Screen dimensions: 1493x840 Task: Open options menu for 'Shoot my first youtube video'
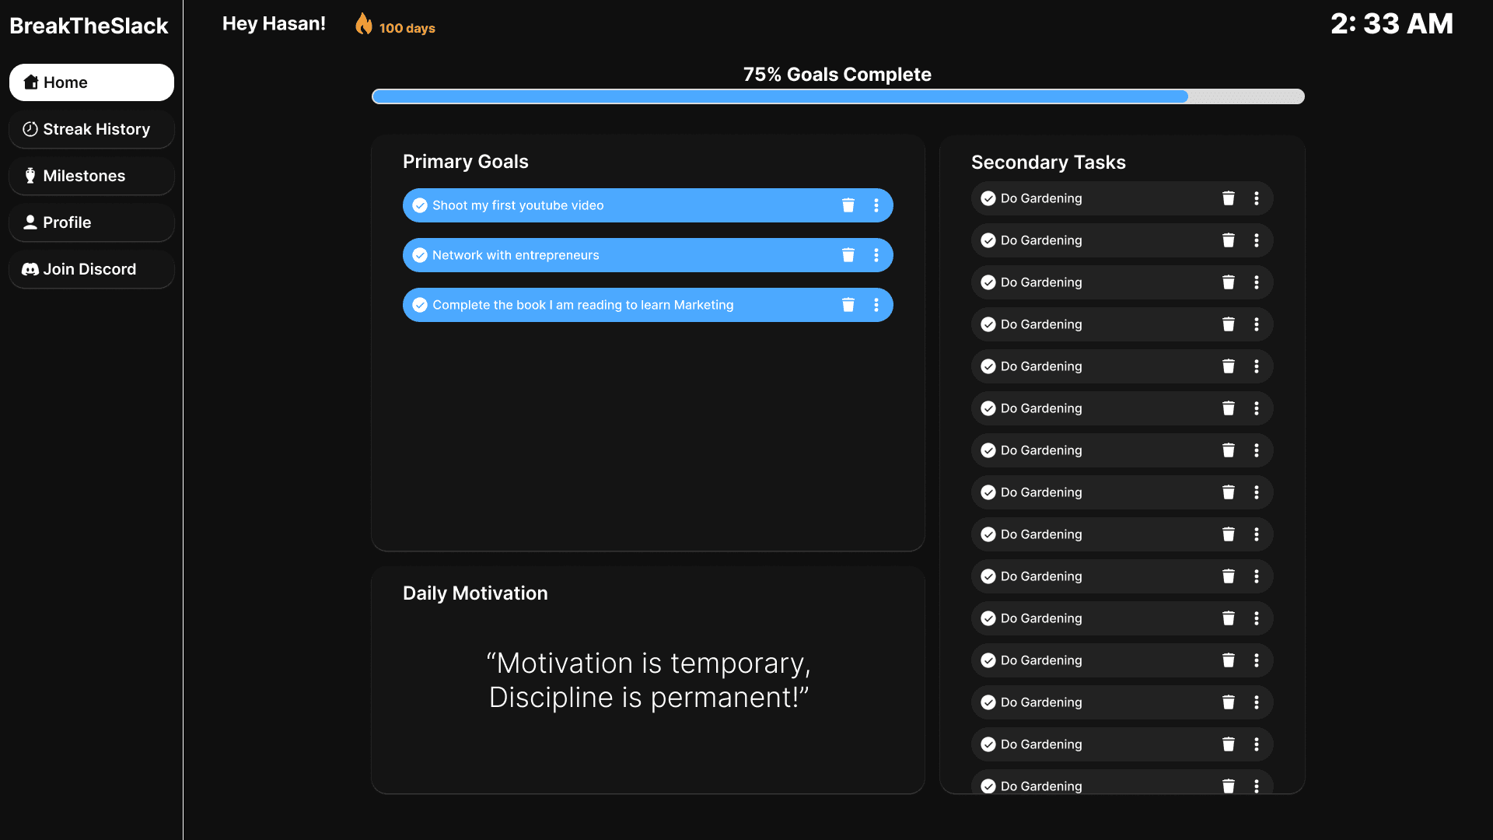pyautogui.click(x=876, y=205)
